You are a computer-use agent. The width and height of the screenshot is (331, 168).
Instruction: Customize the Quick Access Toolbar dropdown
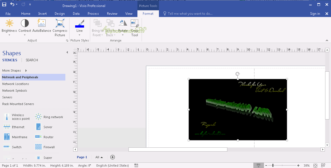pos(30,4)
